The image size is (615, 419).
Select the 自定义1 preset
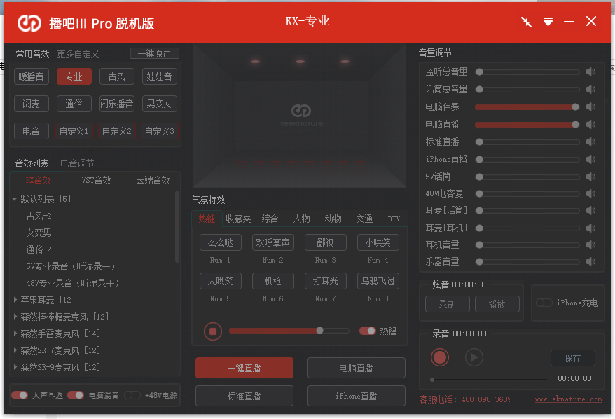point(74,131)
